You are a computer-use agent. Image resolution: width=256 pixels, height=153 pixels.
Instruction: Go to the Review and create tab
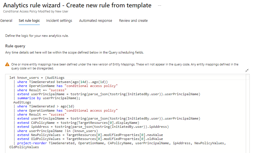133,21
